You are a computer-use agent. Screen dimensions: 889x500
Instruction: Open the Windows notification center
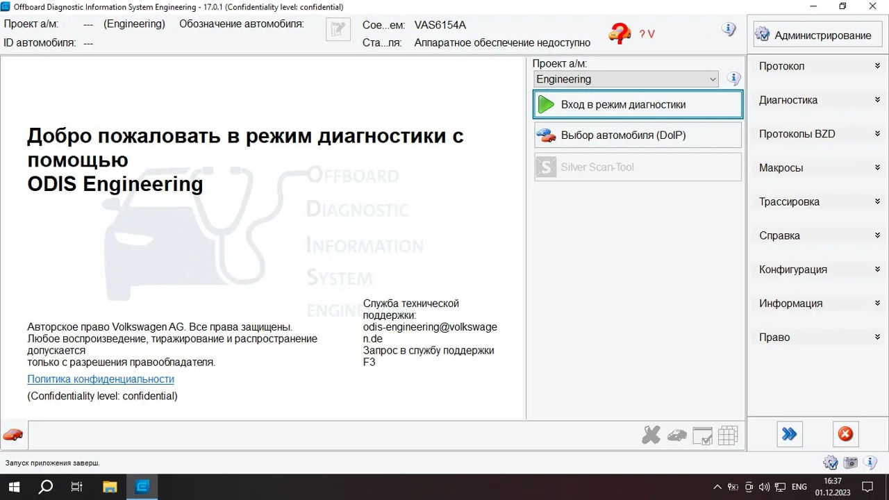[867, 487]
